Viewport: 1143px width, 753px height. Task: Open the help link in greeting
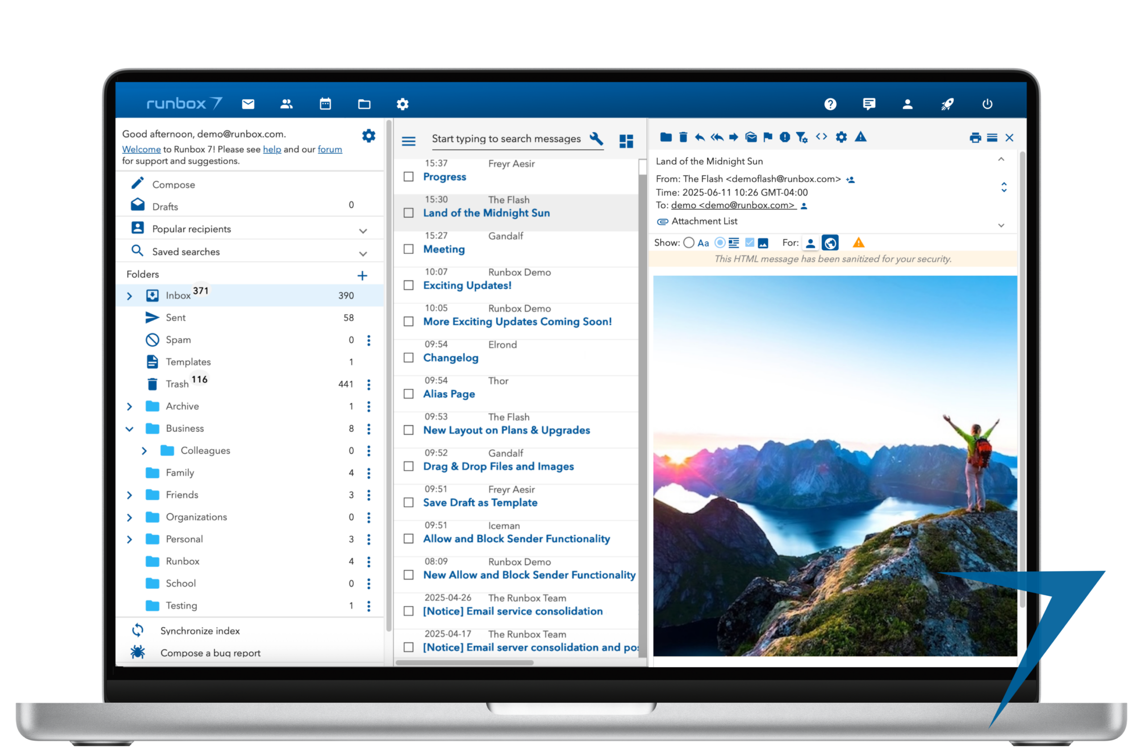point(272,150)
